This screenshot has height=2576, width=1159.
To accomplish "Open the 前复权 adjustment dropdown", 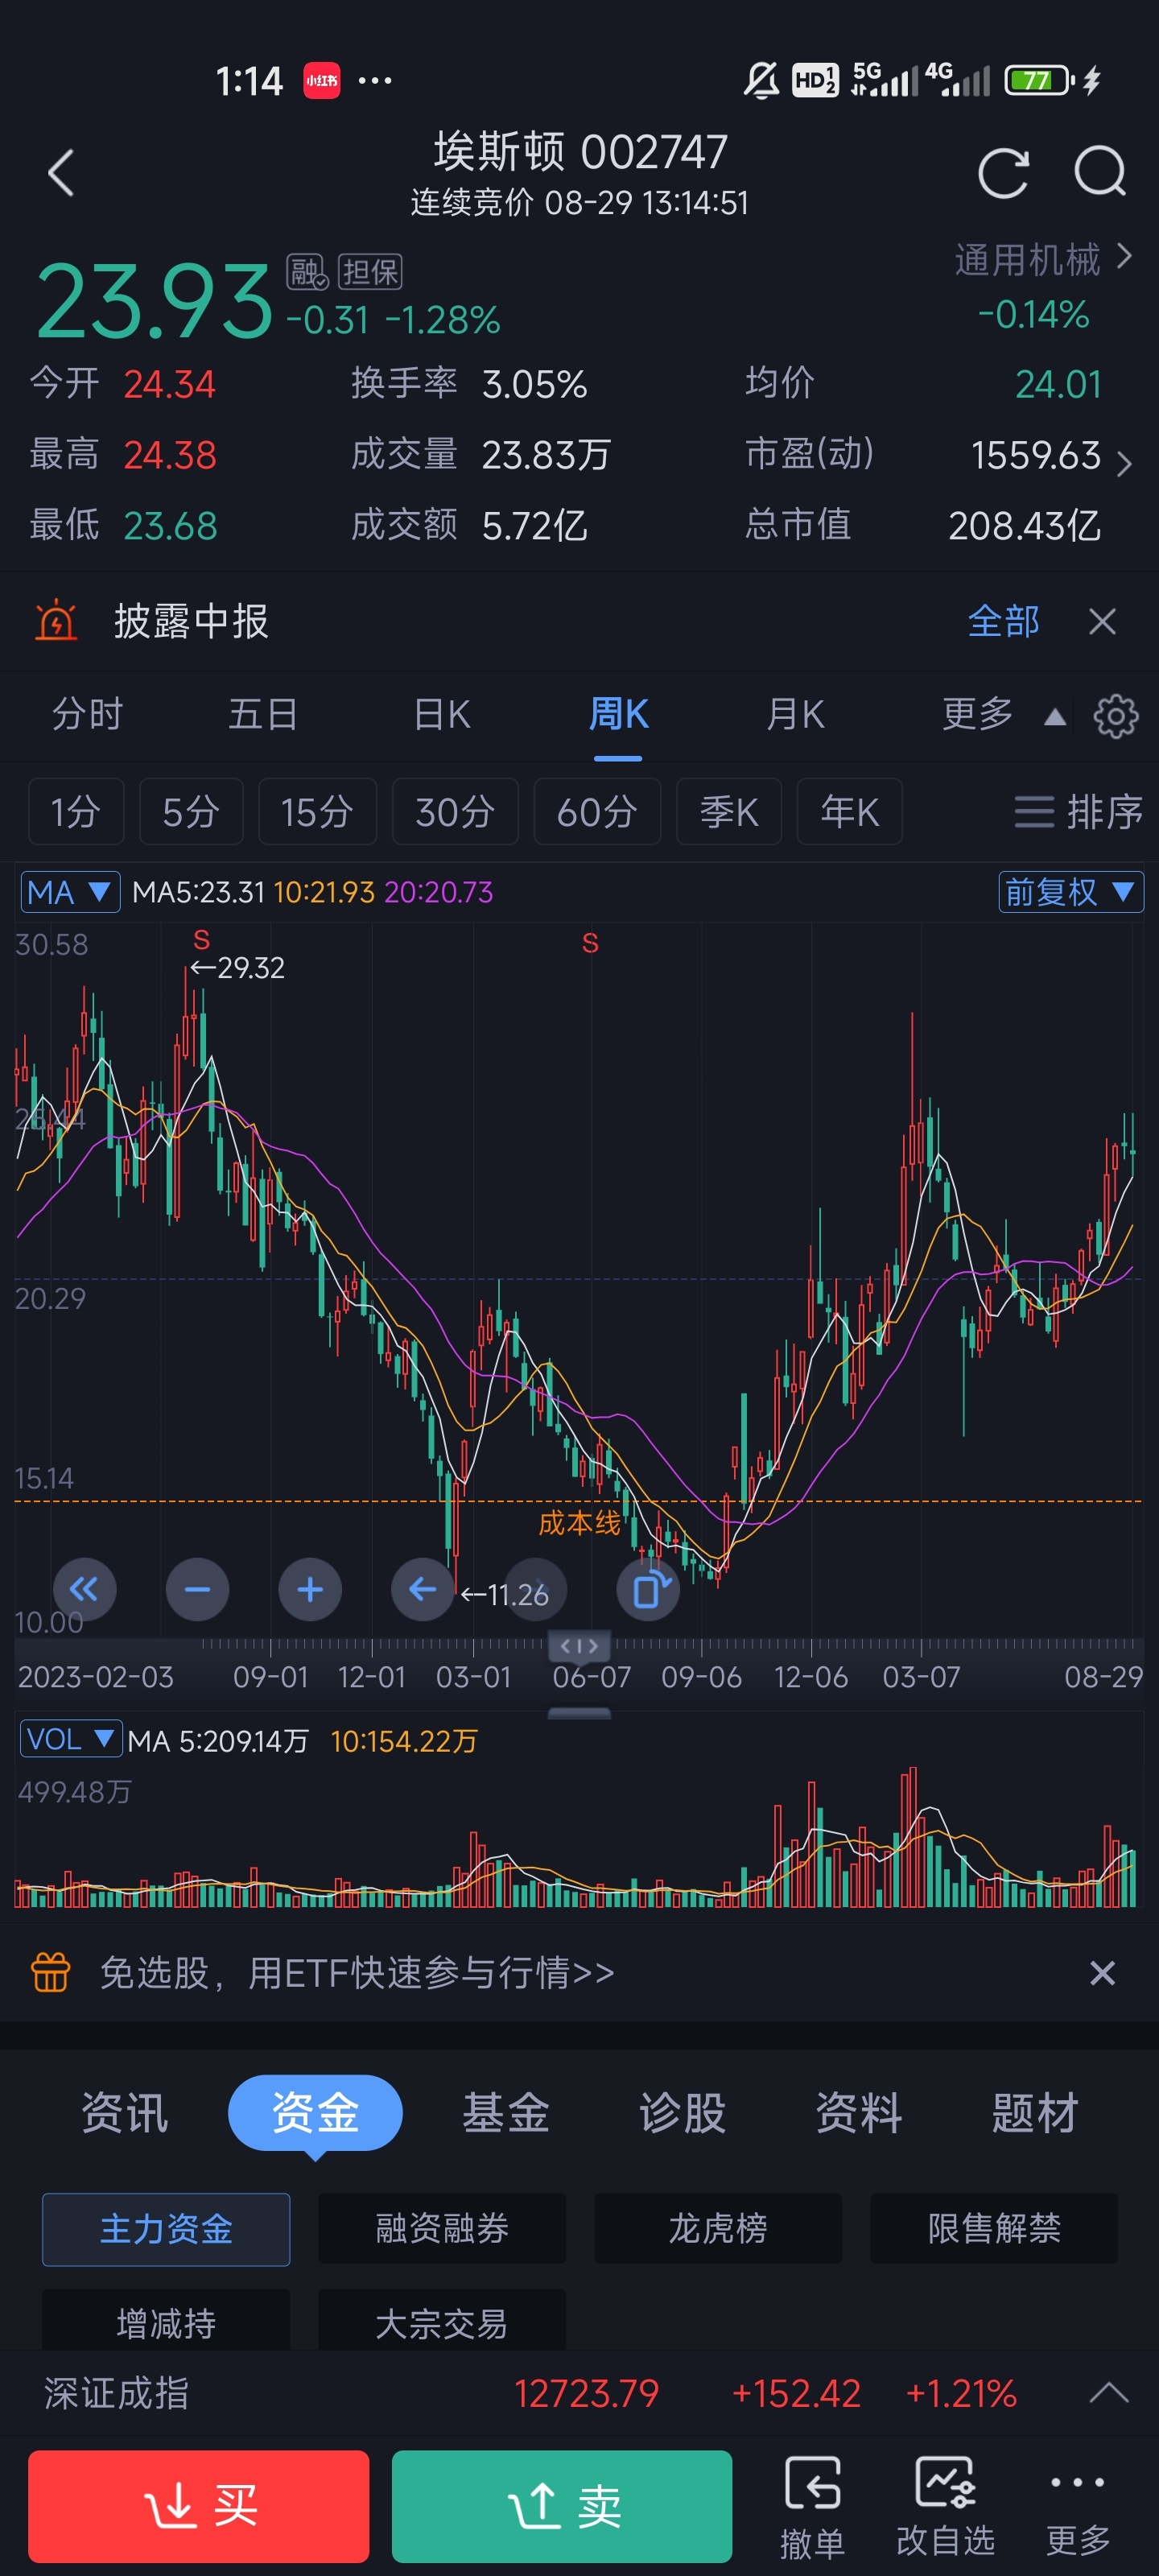I will [1070, 892].
